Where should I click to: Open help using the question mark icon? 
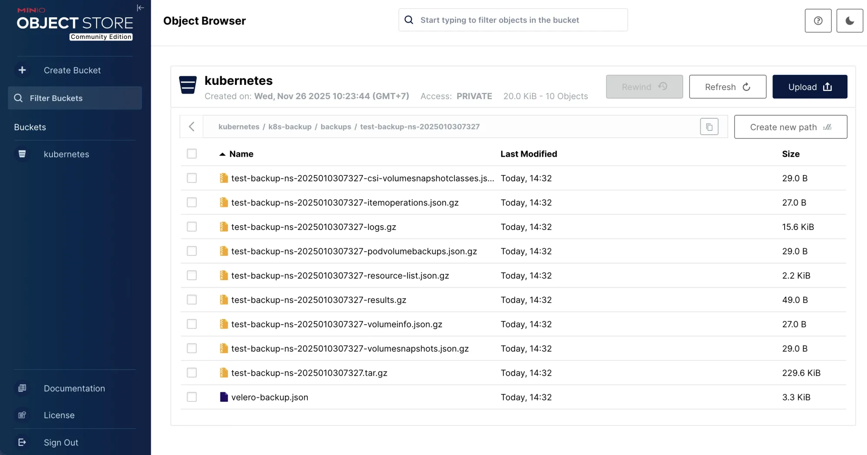pos(818,20)
